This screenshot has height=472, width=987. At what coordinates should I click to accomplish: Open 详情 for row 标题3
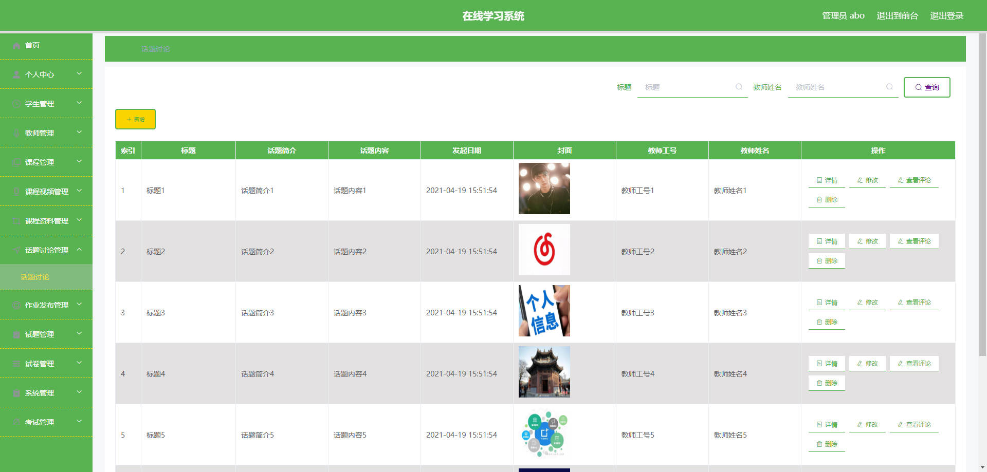coord(827,303)
